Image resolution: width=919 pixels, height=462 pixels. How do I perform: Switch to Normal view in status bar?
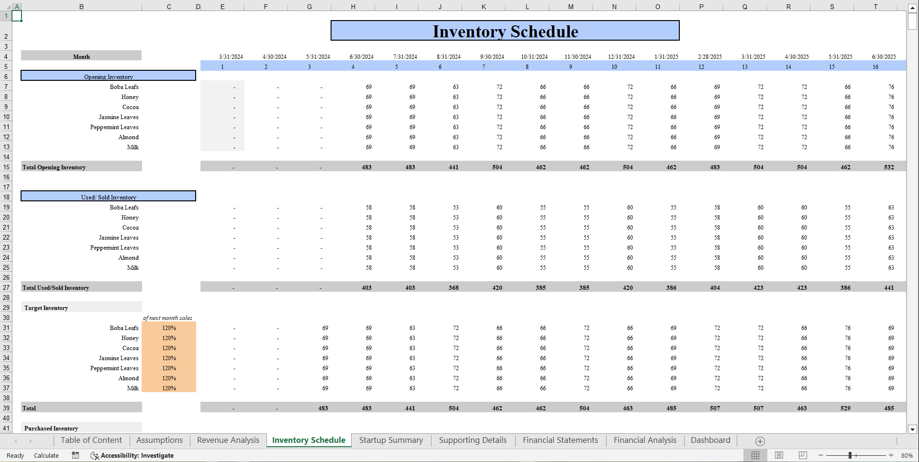tap(755, 455)
